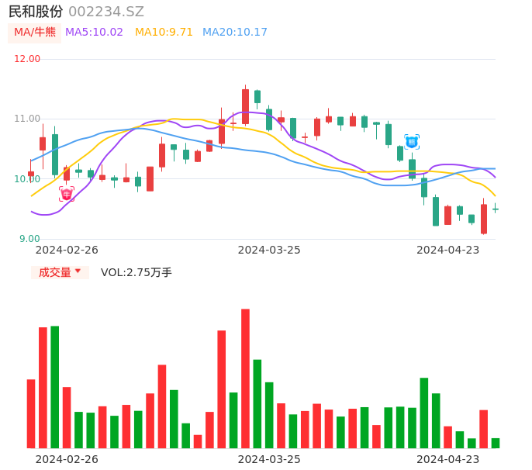532x470 pixels.
Task: Click the red dropdown arrow beside 成交量
Action: 78,271
